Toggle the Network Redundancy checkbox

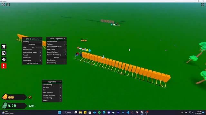click(x=65, y=55)
